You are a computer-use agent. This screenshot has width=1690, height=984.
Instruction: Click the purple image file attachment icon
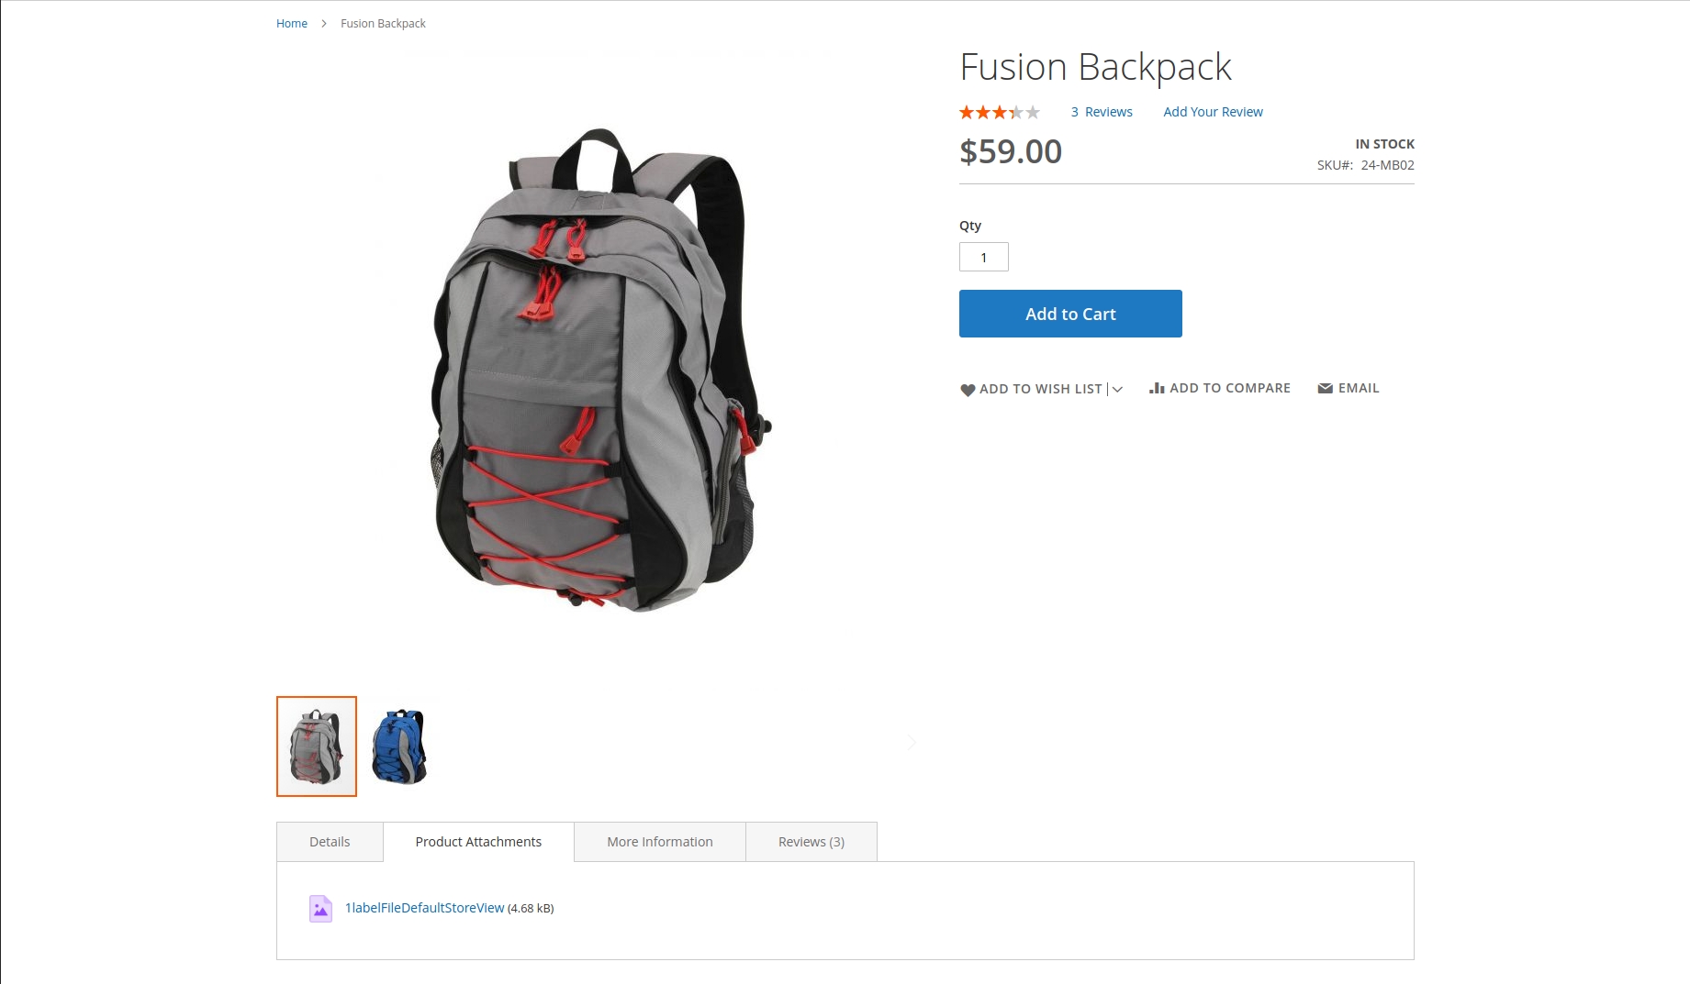[320, 908]
